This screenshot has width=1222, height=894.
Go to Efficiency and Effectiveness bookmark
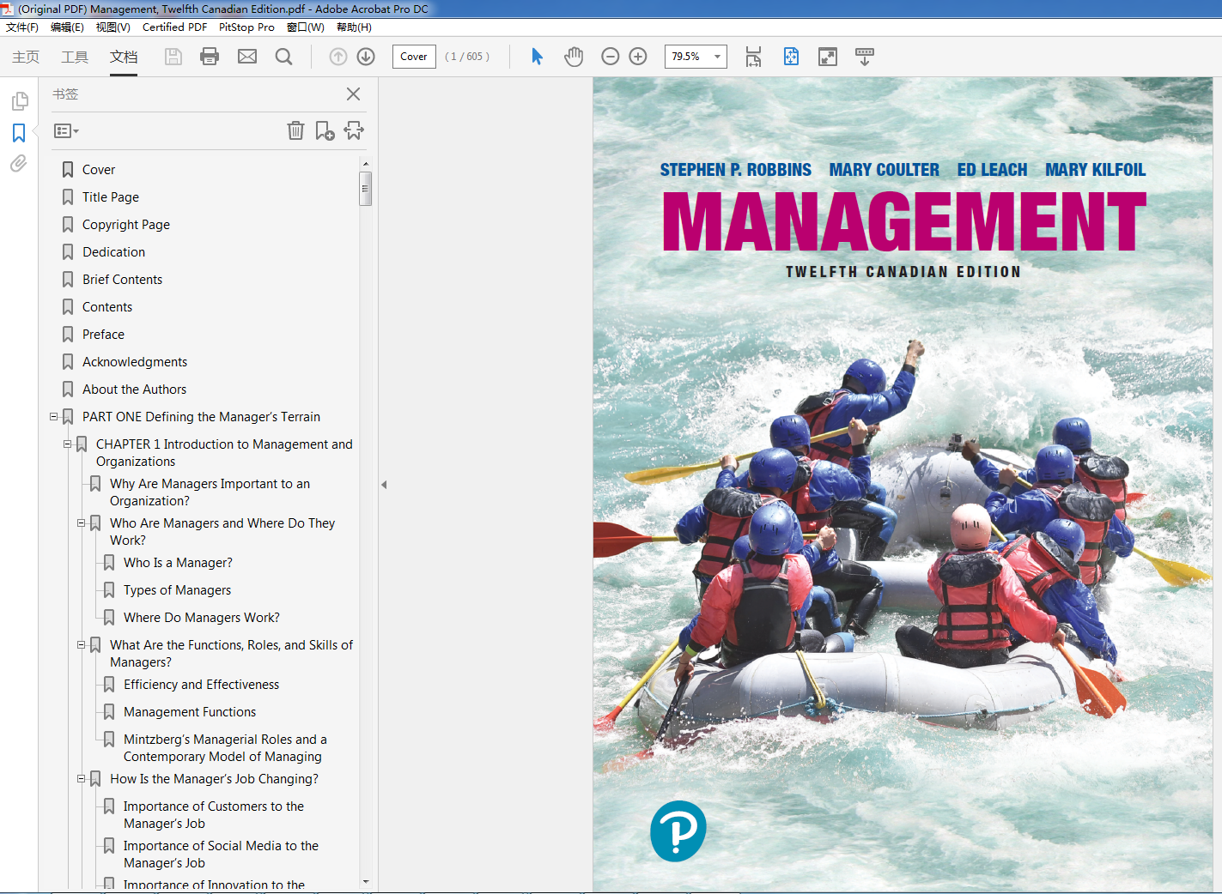pyautogui.click(x=201, y=685)
